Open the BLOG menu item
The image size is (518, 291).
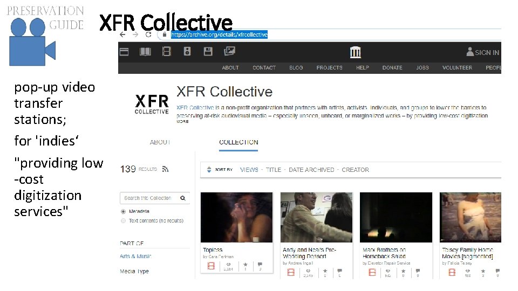[x=296, y=68]
